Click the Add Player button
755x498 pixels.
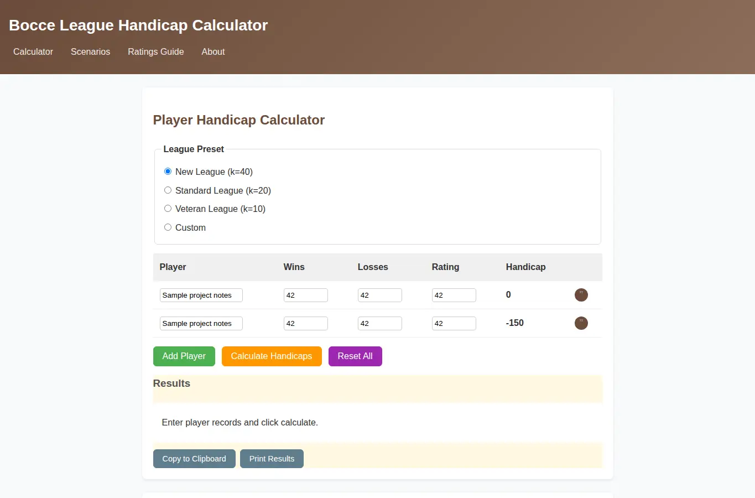tap(184, 356)
